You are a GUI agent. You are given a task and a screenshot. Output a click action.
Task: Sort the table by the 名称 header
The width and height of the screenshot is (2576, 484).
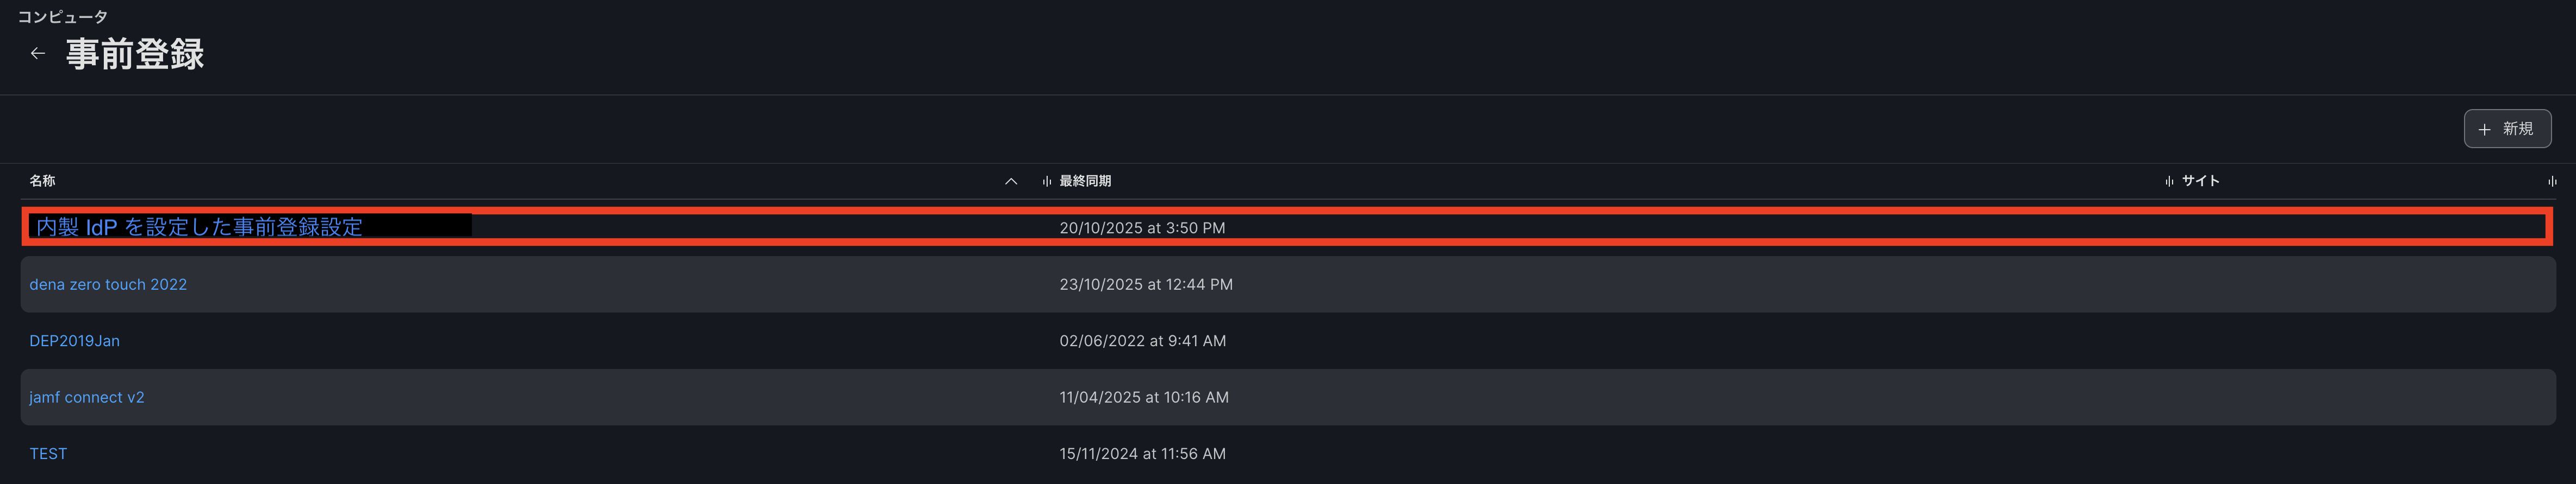pos(42,181)
